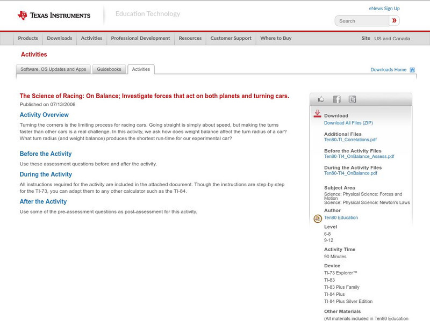Click the After the Activity heading

click(x=43, y=202)
